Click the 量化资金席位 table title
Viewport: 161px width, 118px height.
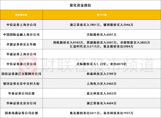point(80,5)
